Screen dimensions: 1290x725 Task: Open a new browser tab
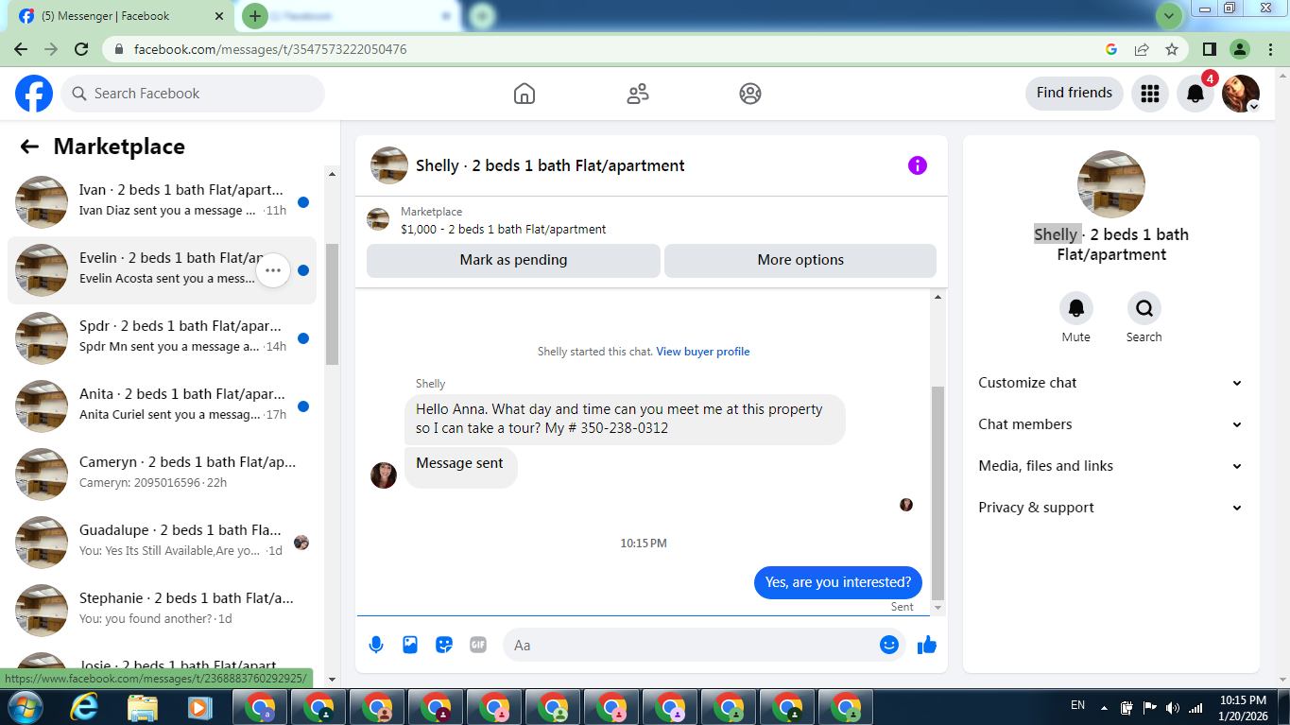255,16
